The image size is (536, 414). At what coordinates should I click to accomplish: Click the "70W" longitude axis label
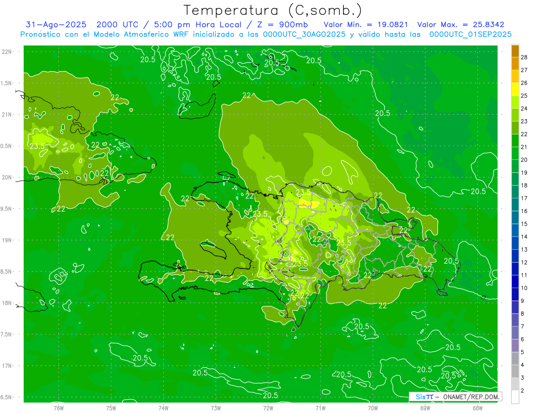(373, 408)
